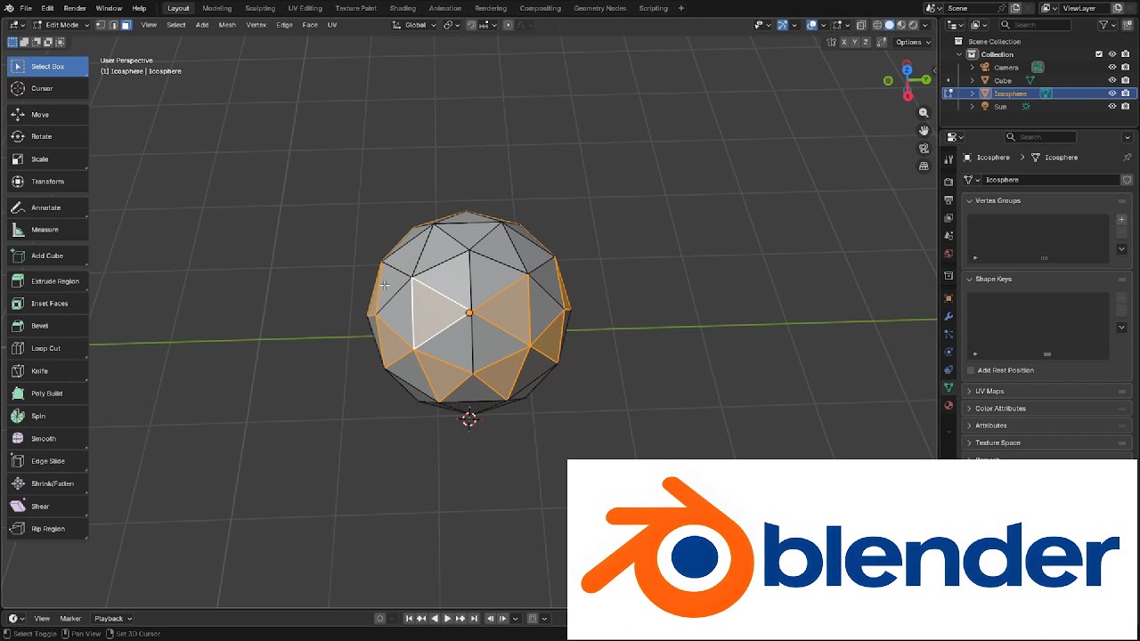1140x641 pixels.
Task: Enable the Add Rest Position checkbox
Action: [x=971, y=370]
